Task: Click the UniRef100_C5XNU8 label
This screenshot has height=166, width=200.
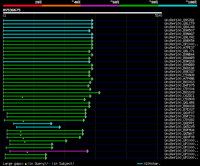Action: (x=179, y=75)
